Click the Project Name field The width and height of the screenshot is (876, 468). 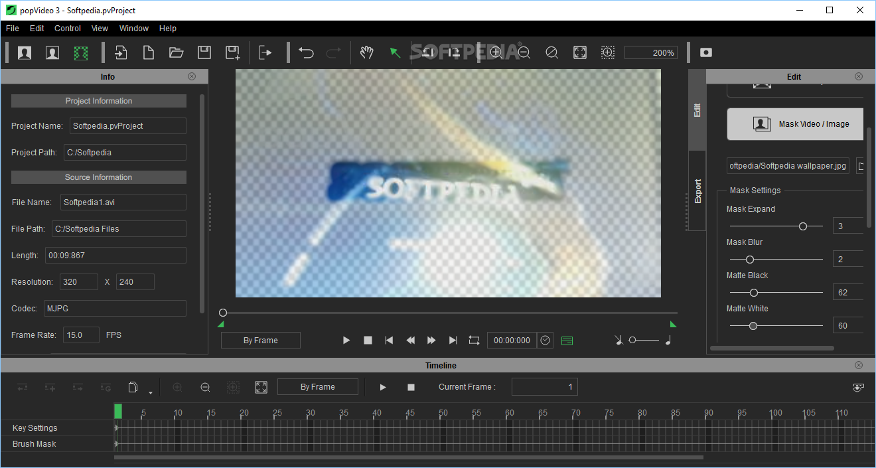tap(127, 126)
